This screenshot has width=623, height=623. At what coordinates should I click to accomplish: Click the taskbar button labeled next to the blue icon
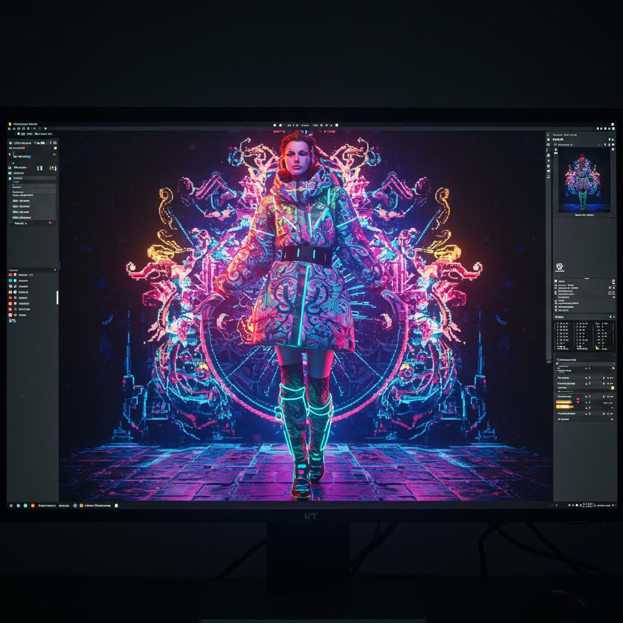click(x=99, y=505)
